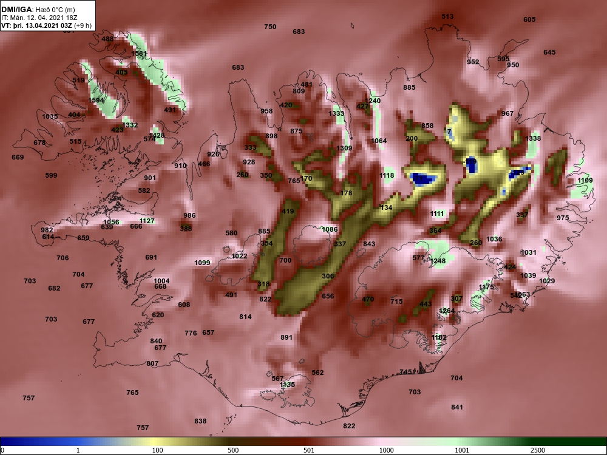The width and height of the screenshot is (607, 455).
Task: Select the value "1086"
Action: pos(330,229)
